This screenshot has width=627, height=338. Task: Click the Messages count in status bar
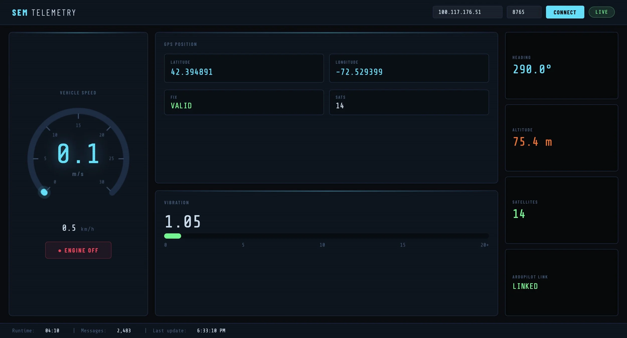pyautogui.click(x=124, y=330)
